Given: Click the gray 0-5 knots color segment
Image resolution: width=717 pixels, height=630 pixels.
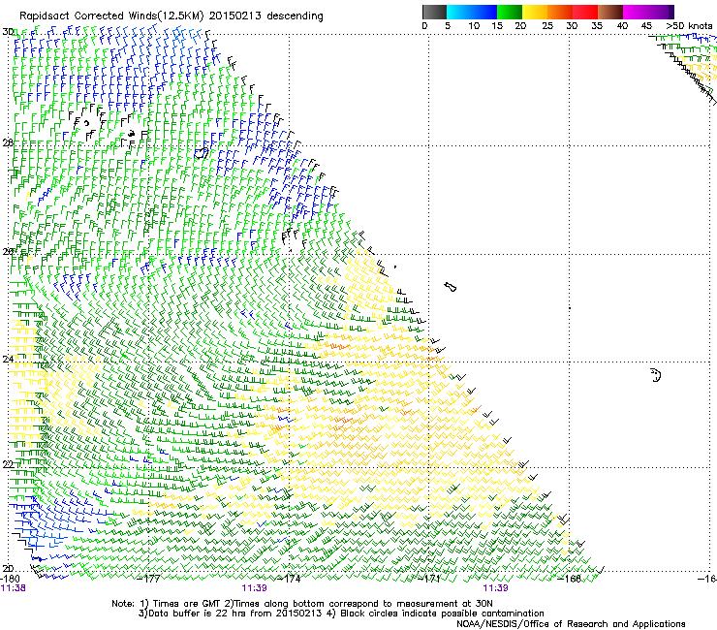Looking at the screenshot, I should pyautogui.click(x=434, y=12).
